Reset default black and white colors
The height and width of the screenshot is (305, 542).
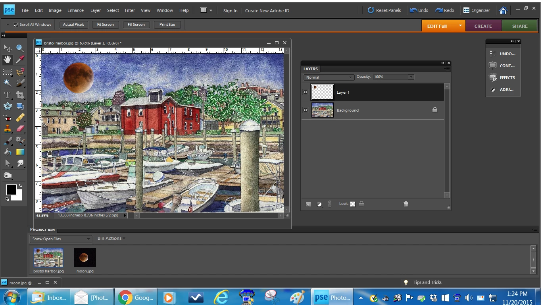click(x=8, y=199)
